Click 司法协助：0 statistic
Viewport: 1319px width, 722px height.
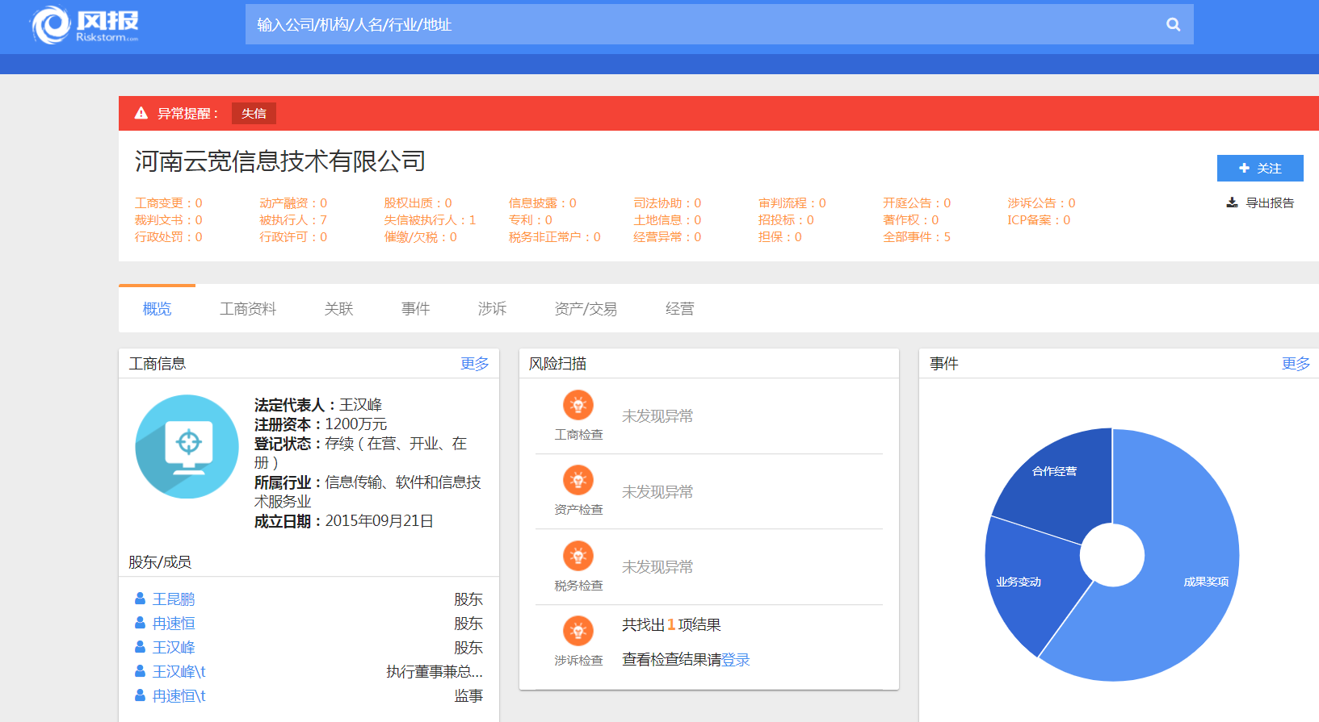pyautogui.click(x=667, y=203)
